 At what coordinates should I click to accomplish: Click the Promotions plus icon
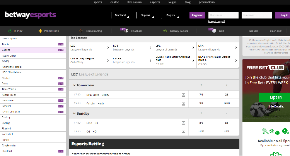click(41, 30)
